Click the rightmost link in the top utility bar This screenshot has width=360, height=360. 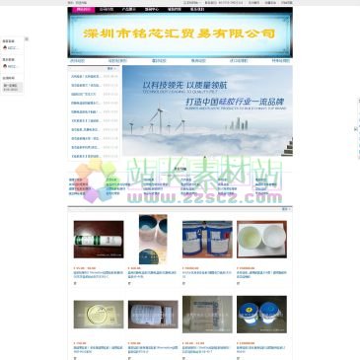pyautogui.click(x=286, y=3)
